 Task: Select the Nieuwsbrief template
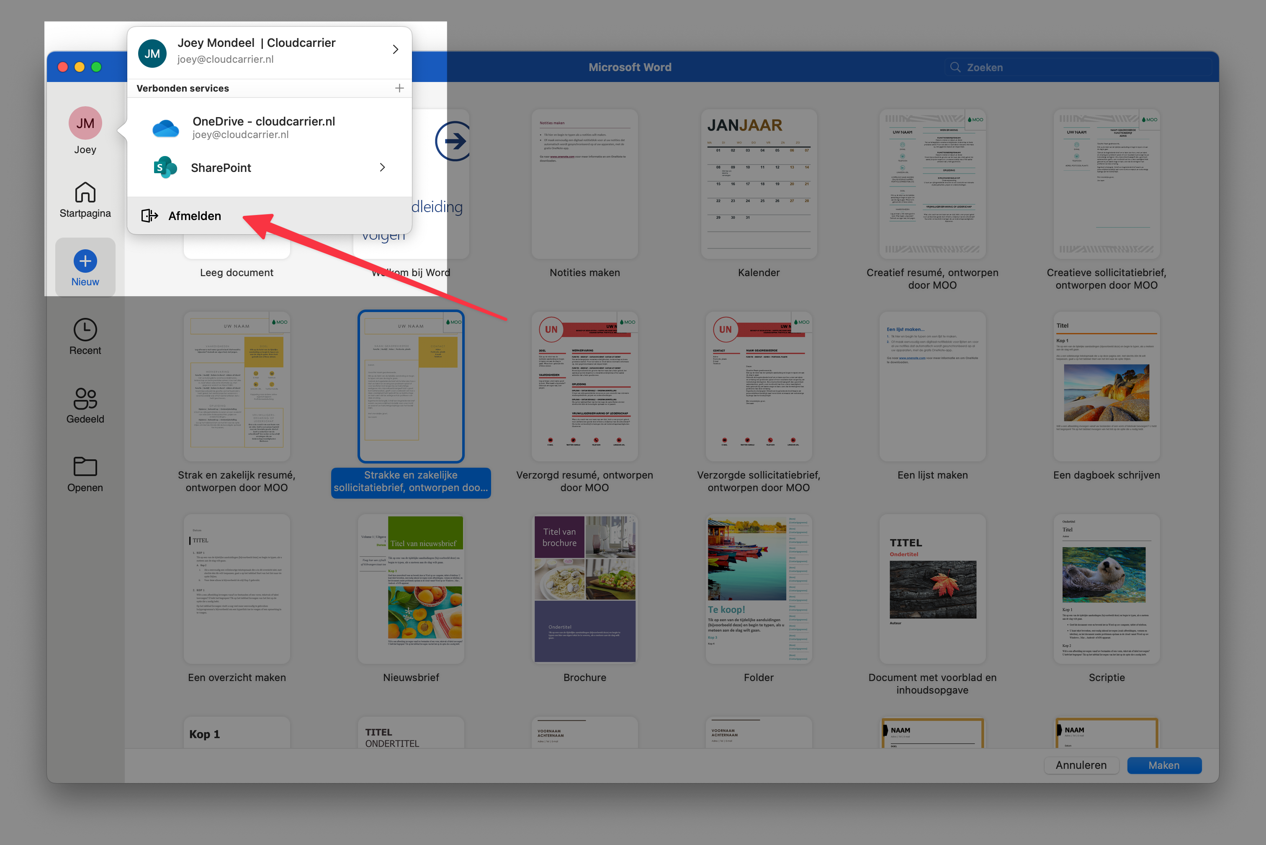[x=411, y=589]
